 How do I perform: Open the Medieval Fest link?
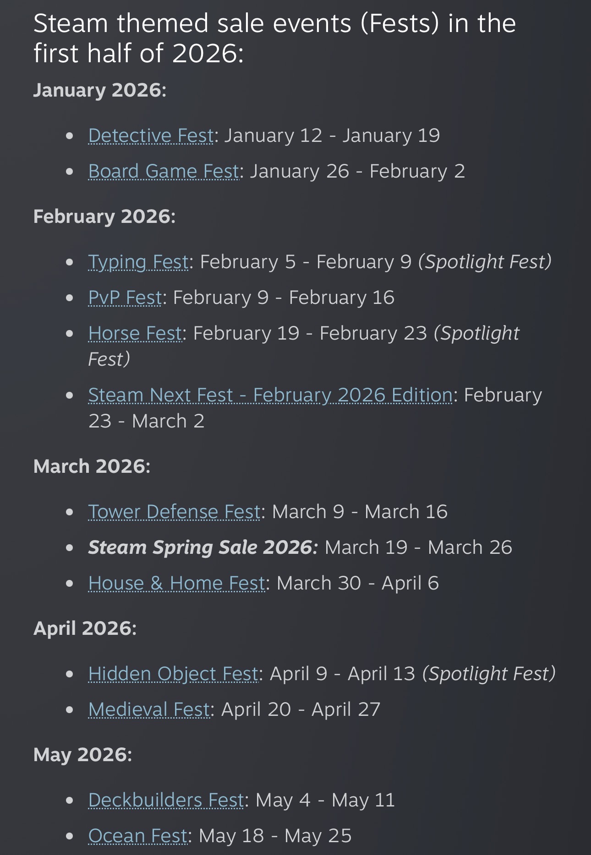[x=149, y=709]
